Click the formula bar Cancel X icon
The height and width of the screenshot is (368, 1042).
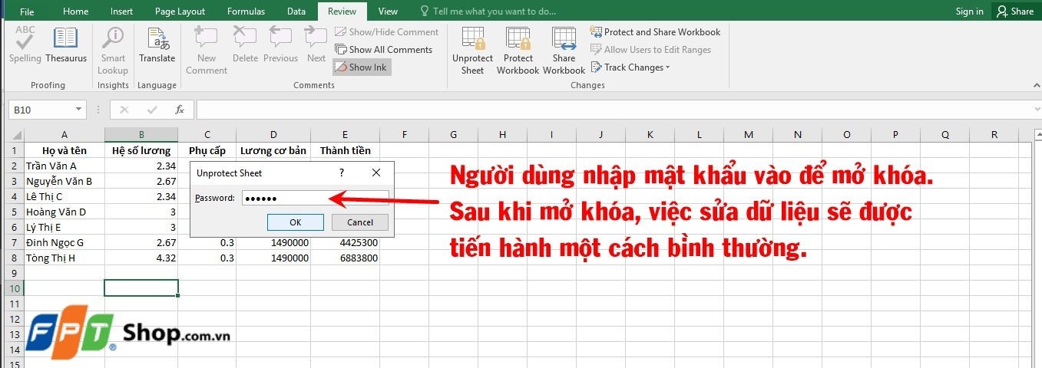pos(124,110)
